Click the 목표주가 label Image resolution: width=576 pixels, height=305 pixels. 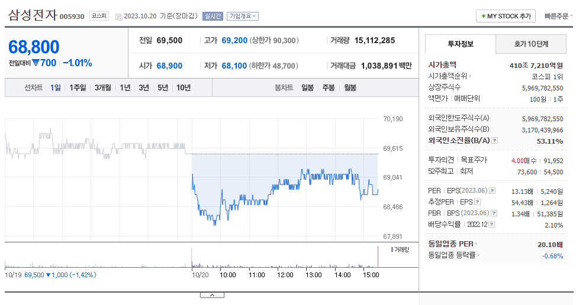pyautogui.click(x=474, y=160)
